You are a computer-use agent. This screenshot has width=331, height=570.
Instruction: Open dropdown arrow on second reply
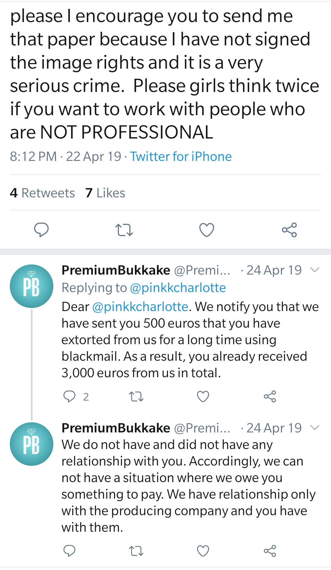[x=315, y=428]
